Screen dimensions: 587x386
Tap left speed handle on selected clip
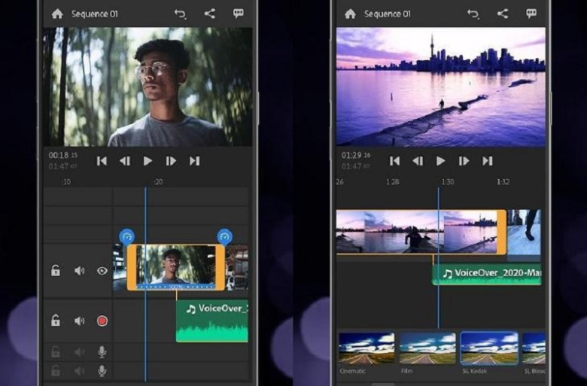pyautogui.click(x=127, y=236)
